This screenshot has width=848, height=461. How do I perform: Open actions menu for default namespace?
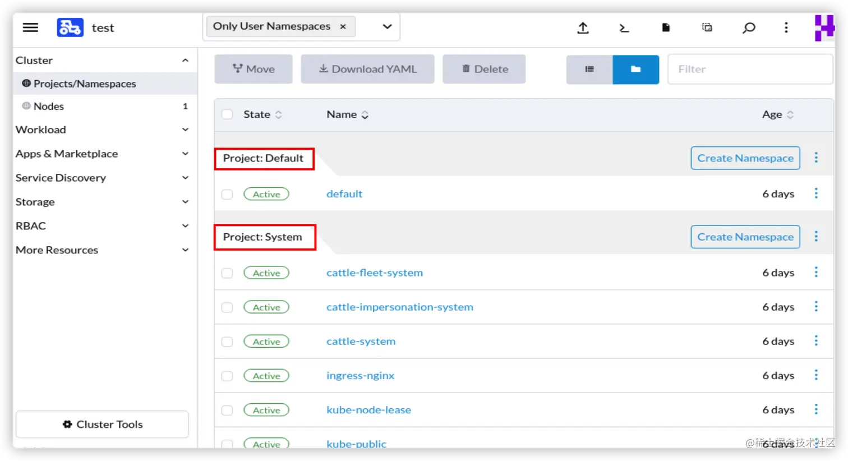coord(816,193)
